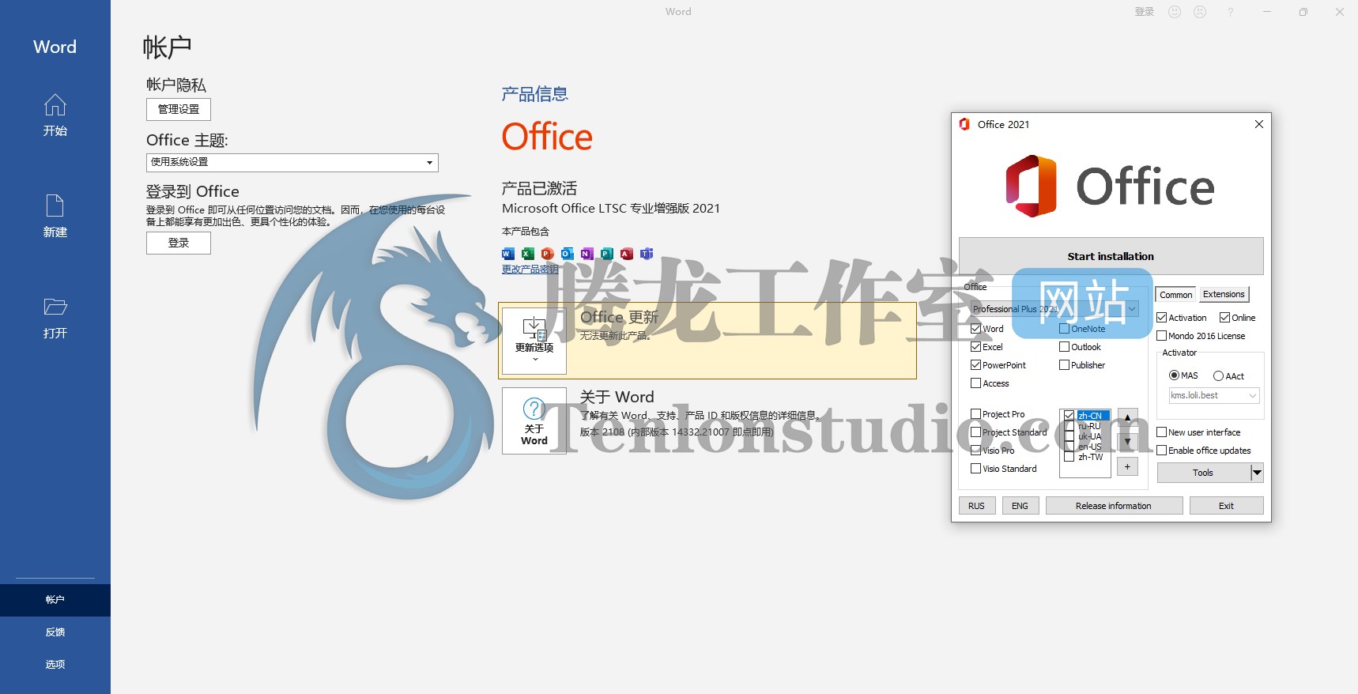Screen dimensions: 1358x694
Task: Switch to the Common tab
Action: tap(1176, 295)
